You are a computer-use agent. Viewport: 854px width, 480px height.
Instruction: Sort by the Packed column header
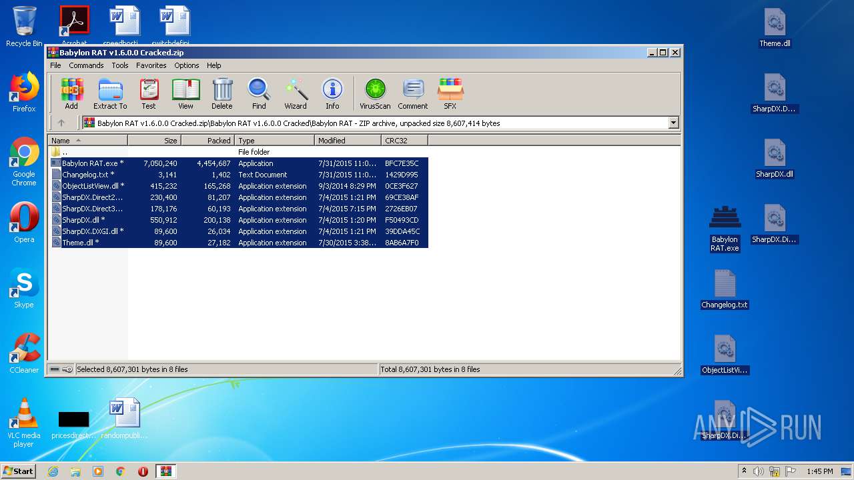(x=207, y=141)
